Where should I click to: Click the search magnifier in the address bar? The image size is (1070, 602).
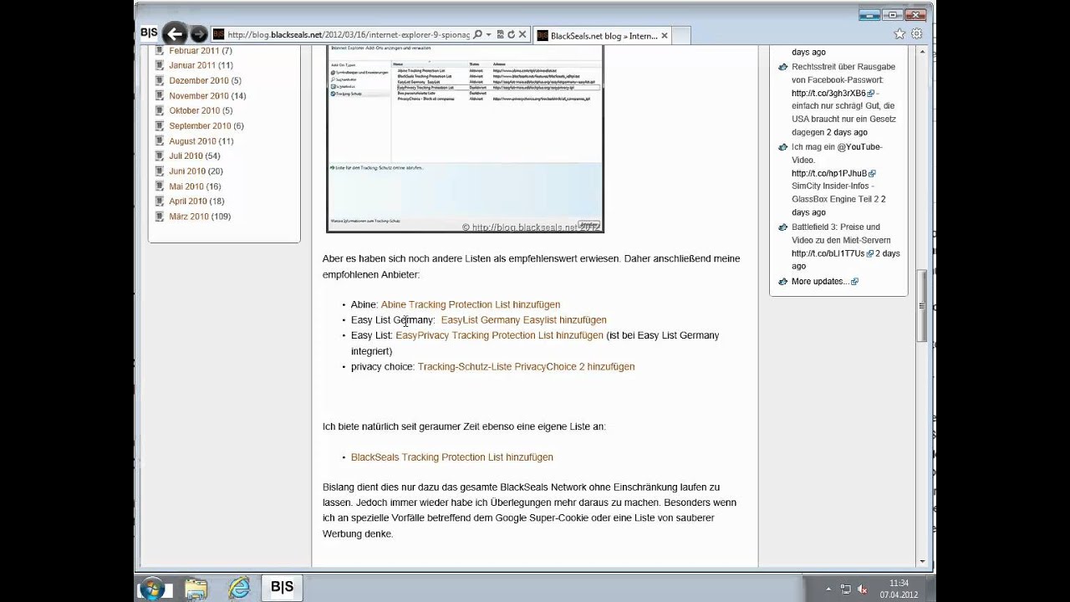coord(477,34)
